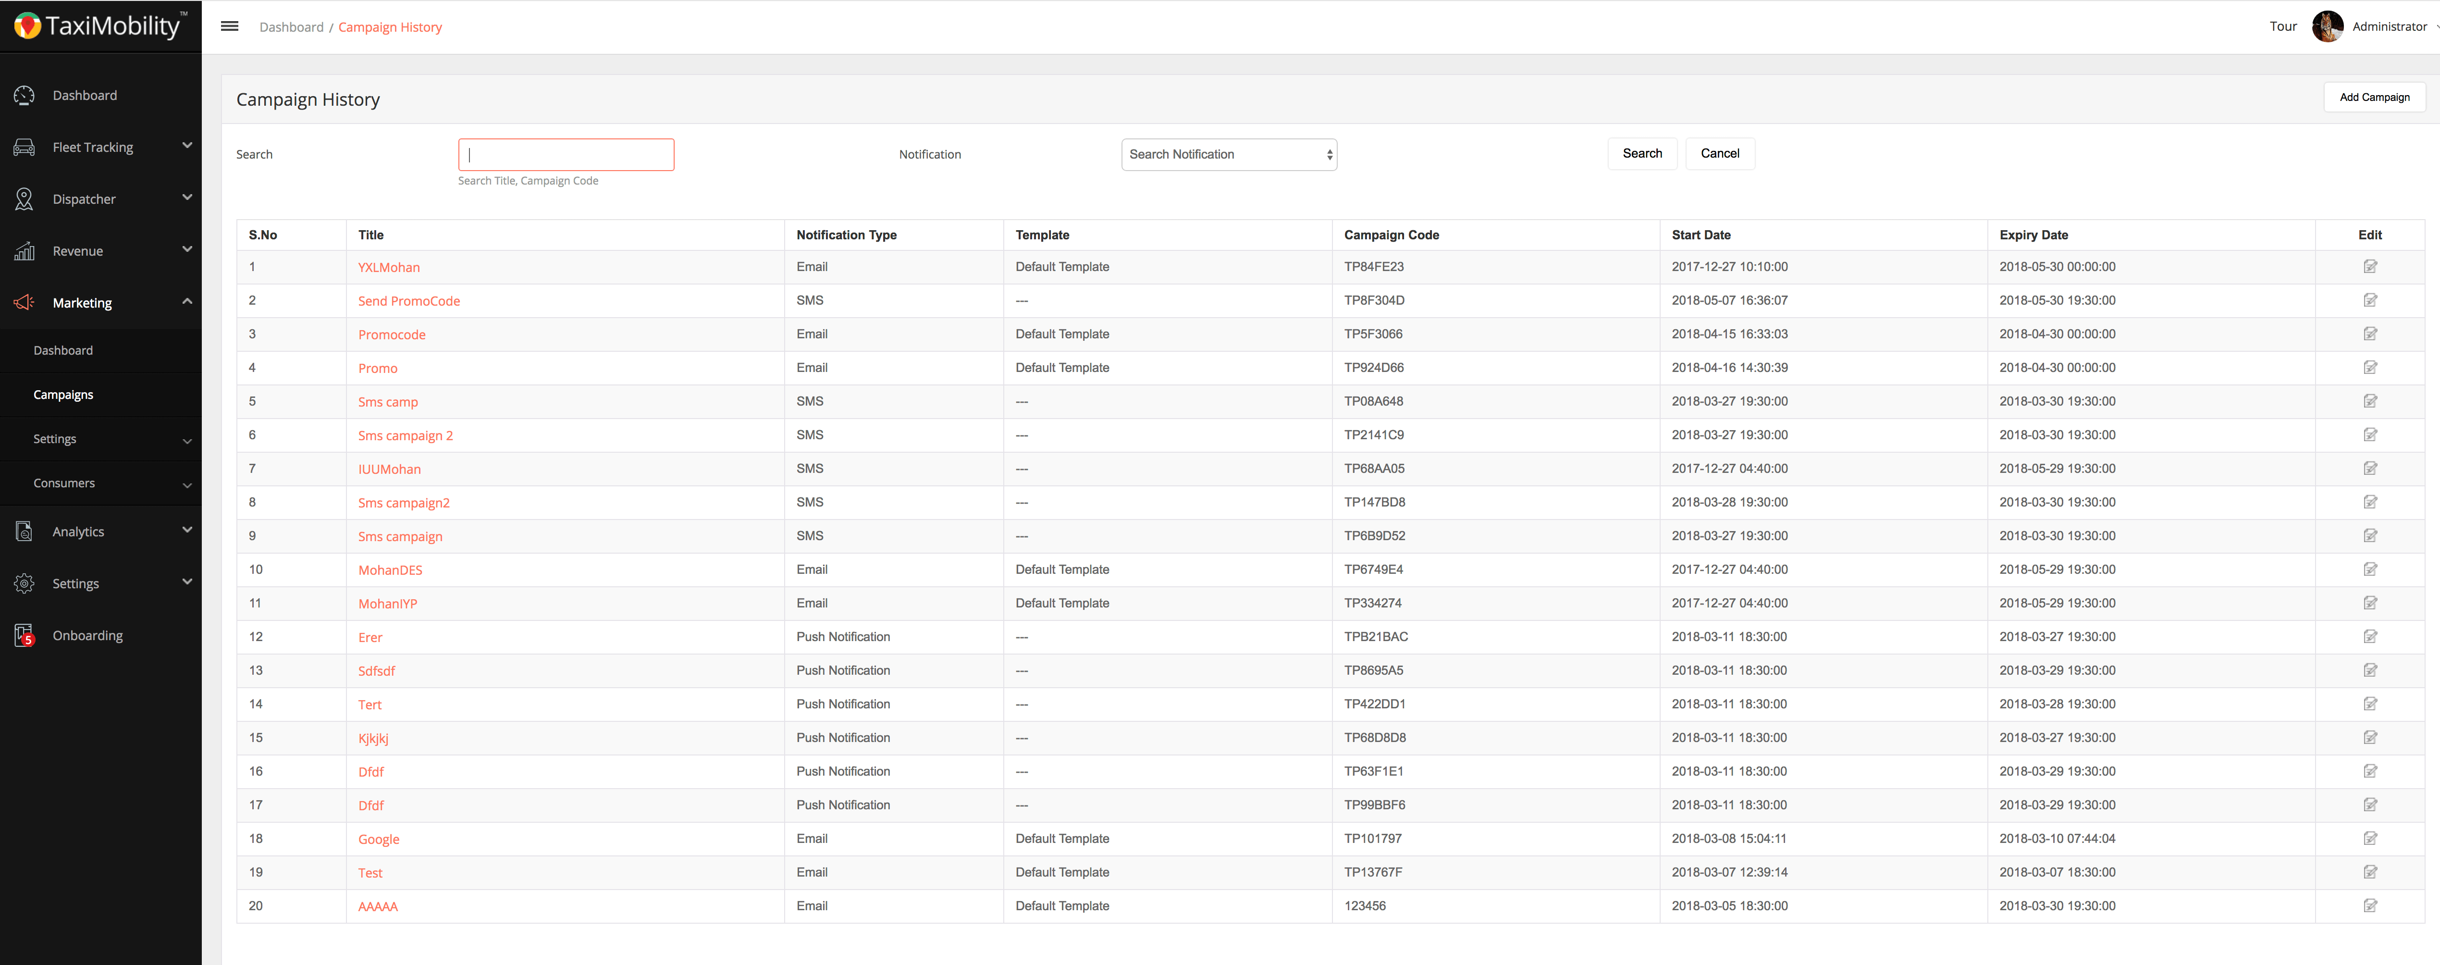This screenshot has height=965, width=2440.
Task: Click edit icon for Google row
Action: click(x=2370, y=838)
